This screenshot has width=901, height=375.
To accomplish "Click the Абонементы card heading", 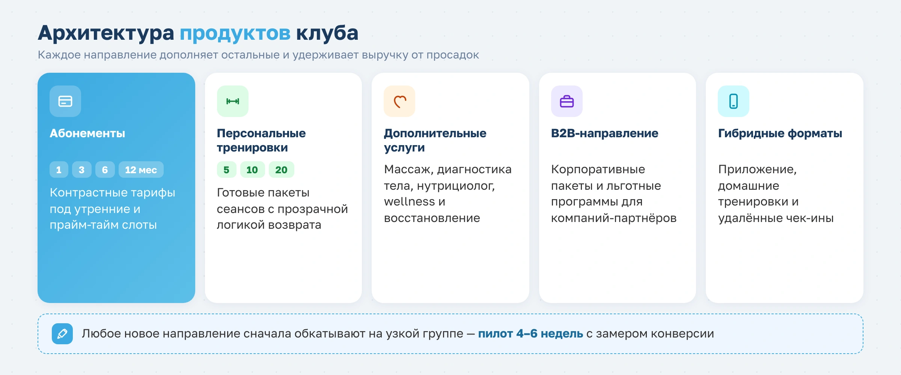I will click(x=87, y=133).
